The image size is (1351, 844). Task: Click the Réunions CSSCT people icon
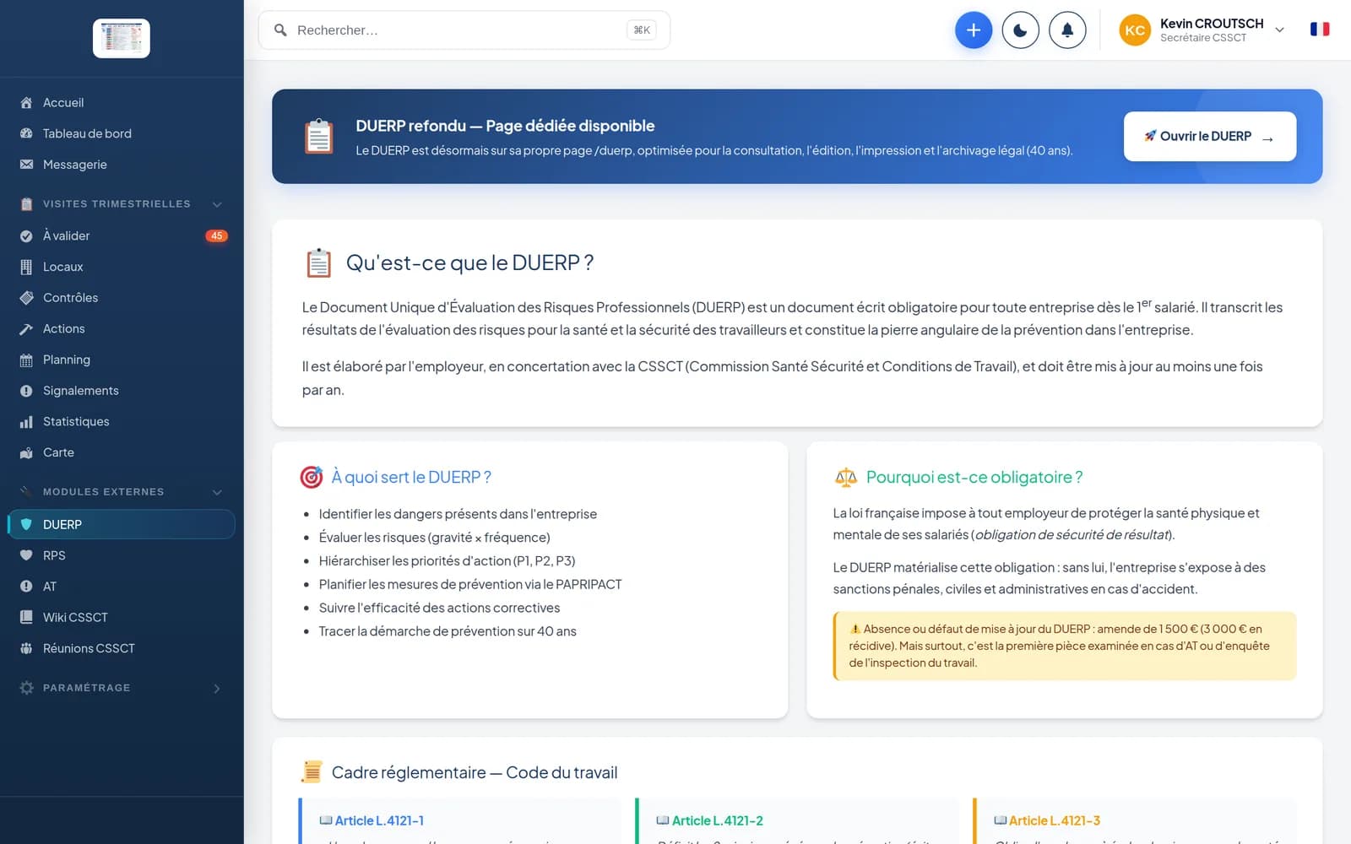point(26,648)
